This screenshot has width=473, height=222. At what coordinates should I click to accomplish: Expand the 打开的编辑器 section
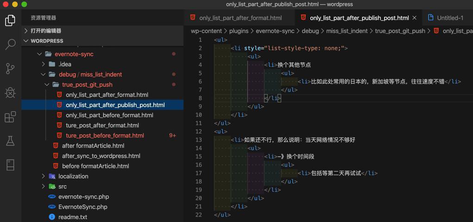[x=26, y=31]
